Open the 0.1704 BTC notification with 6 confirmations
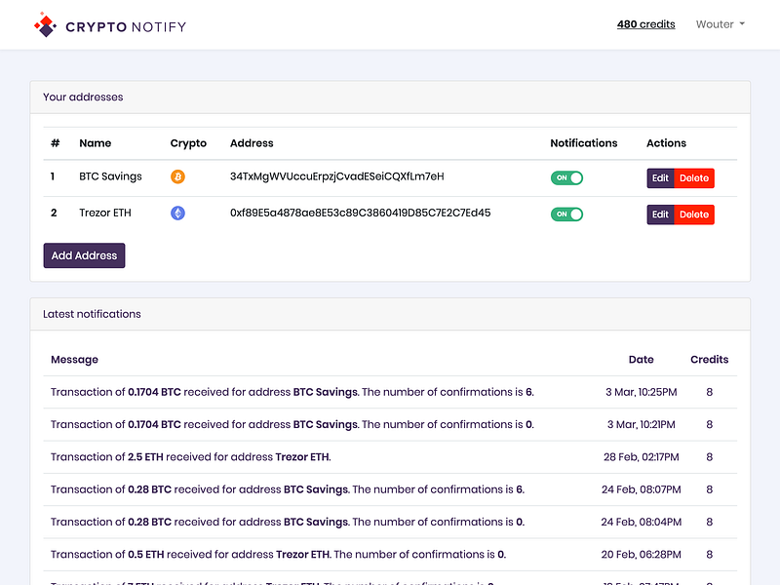This screenshot has width=780, height=585. 292,392
